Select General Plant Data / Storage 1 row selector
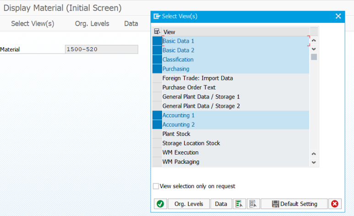This screenshot has width=354, height=216. tap(157, 97)
